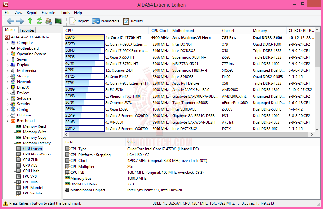This screenshot has width=323, height=209.
Task: Show benchmark Results
Action: [133, 21]
